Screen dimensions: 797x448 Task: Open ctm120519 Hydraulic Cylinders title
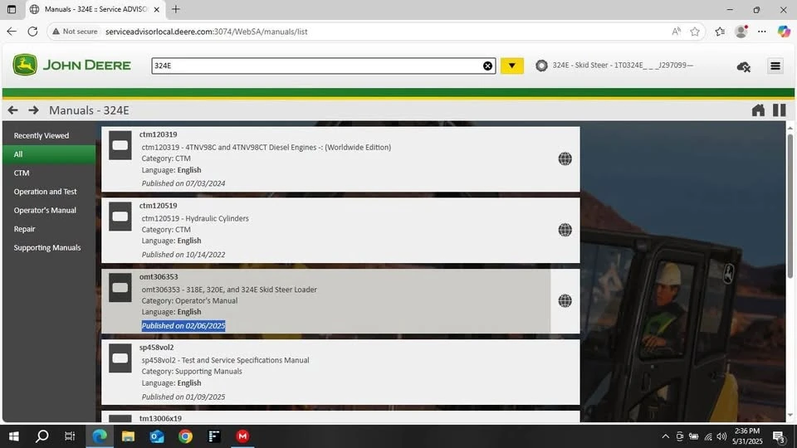tap(195, 218)
